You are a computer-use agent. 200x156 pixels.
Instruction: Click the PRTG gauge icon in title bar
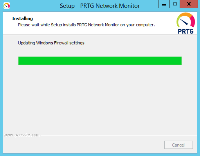coord(7,6)
